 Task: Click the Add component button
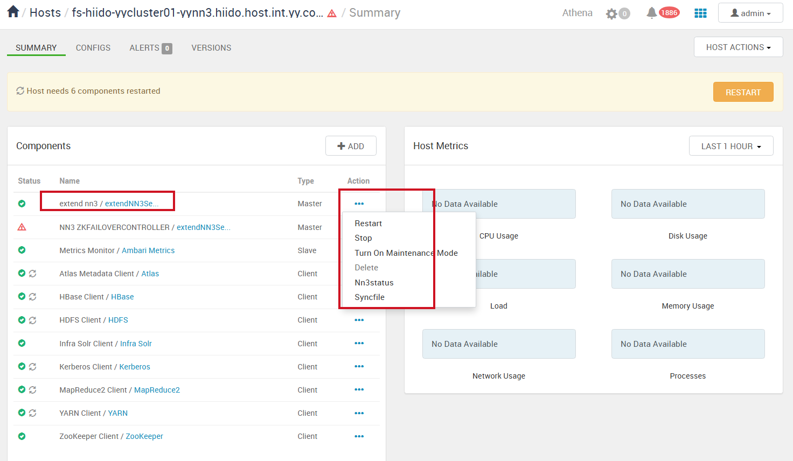pos(351,146)
